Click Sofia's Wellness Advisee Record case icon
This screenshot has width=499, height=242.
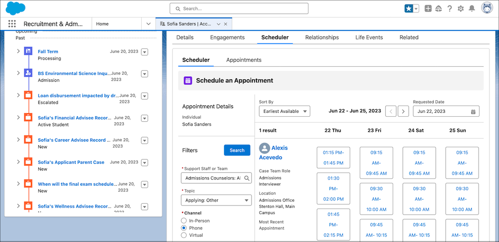[28, 206]
